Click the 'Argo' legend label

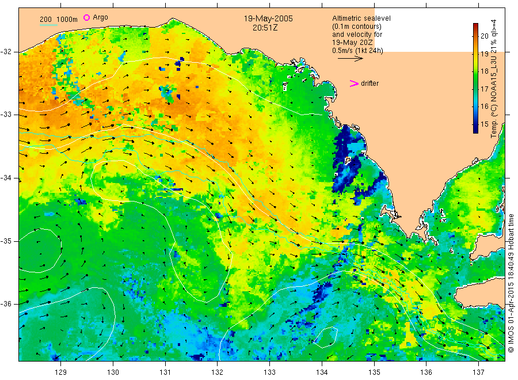(x=100, y=17)
